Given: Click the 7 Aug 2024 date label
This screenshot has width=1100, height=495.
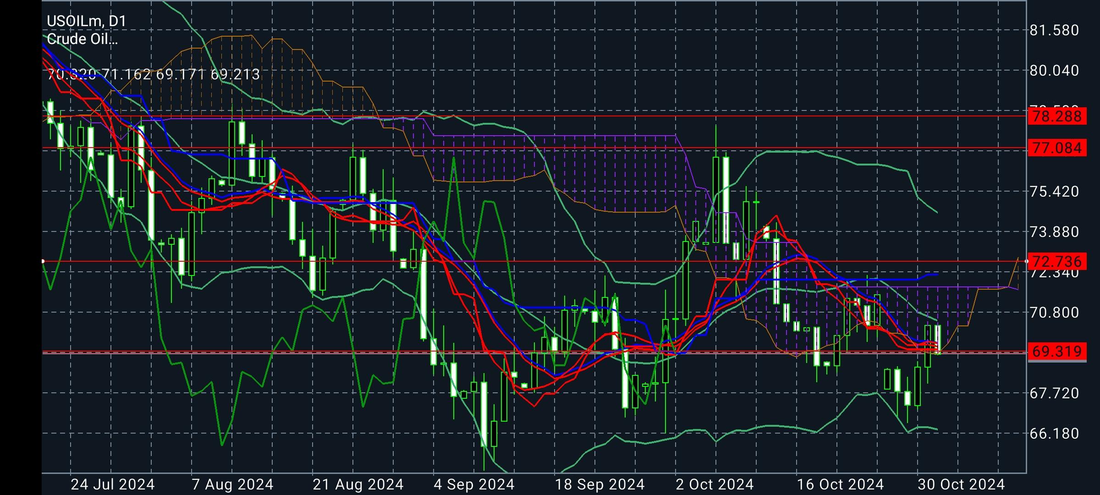Looking at the screenshot, I should pyautogui.click(x=233, y=484).
